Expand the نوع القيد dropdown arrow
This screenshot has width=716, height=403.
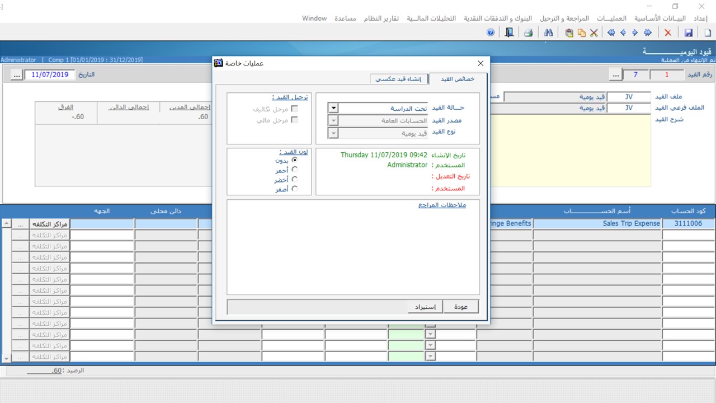(x=333, y=133)
